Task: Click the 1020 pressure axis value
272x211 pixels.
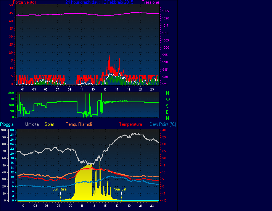Action: tap(166, 18)
